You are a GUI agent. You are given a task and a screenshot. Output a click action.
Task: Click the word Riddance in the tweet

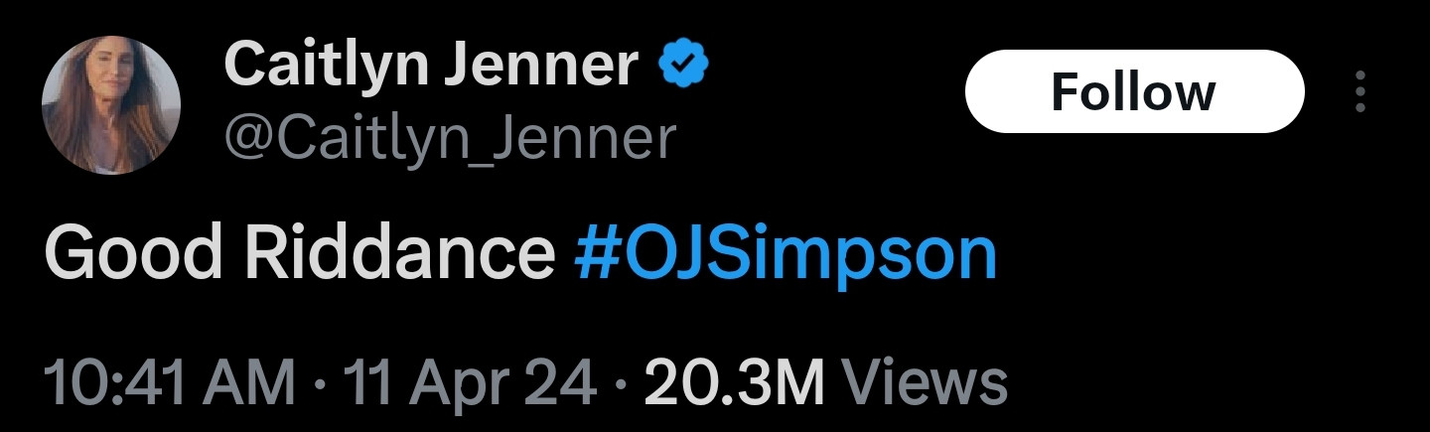tap(399, 254)
